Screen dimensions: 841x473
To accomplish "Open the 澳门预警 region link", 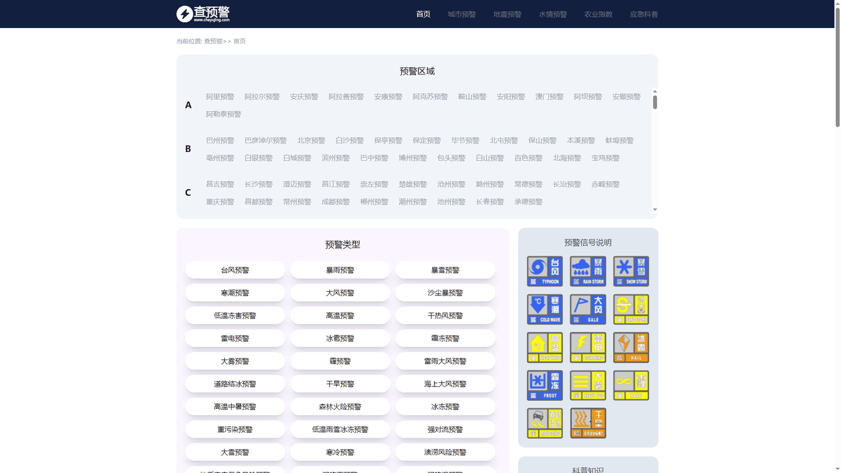I will tap(550, 97).
